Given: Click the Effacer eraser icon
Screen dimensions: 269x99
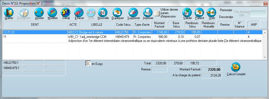Looking at the screenshot, I should point(79,12).
